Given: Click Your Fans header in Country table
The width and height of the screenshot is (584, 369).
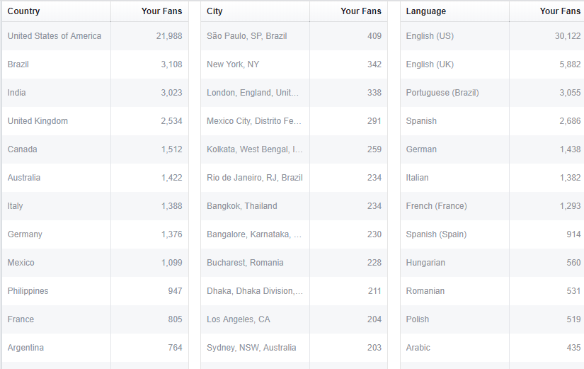Looking at the screenshot, I should 161,11.
